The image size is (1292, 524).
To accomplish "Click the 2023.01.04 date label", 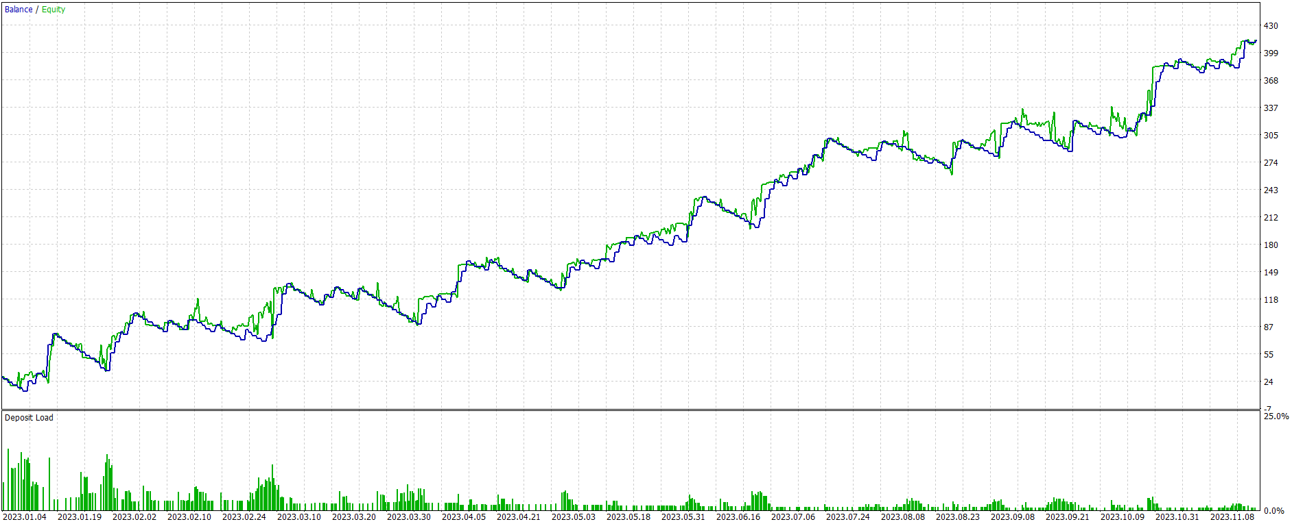I will [x=25, y=517].
